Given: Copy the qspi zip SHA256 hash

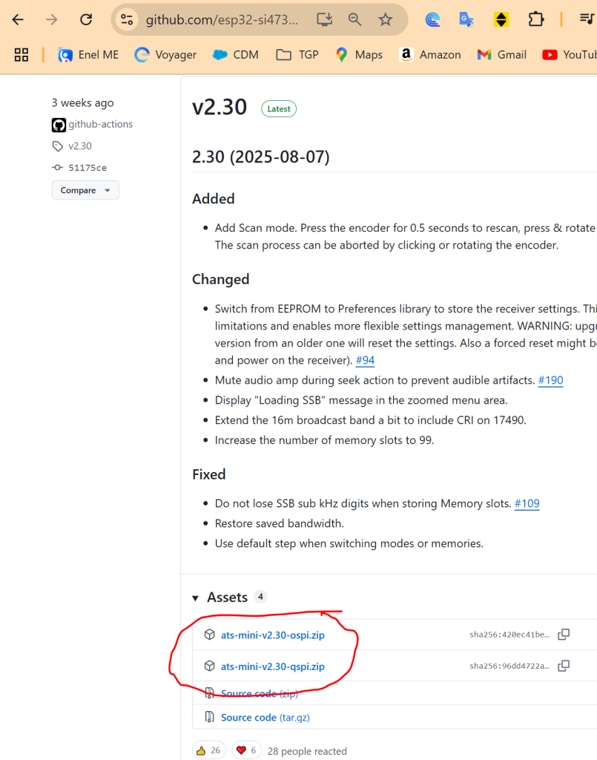Looking at the screenshot, I should [564, 666].
